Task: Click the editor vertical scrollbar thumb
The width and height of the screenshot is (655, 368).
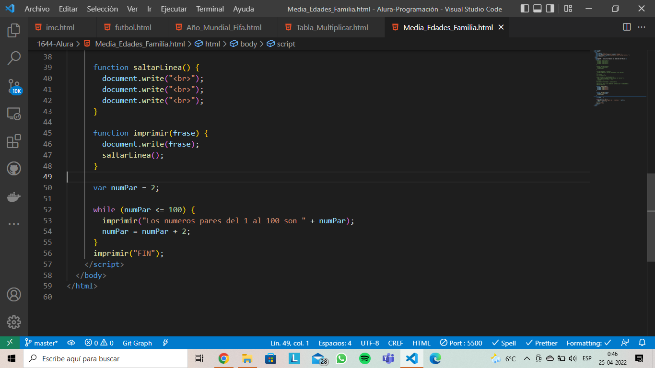Action: [651, 217]
